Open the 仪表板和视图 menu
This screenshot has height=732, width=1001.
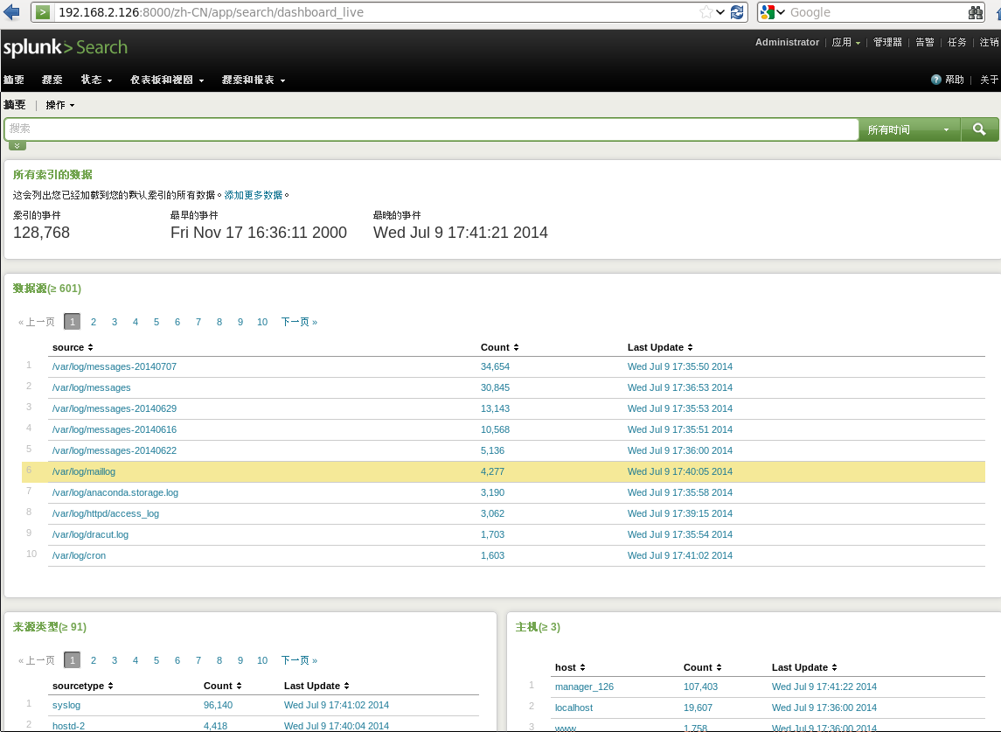point(167,80)
